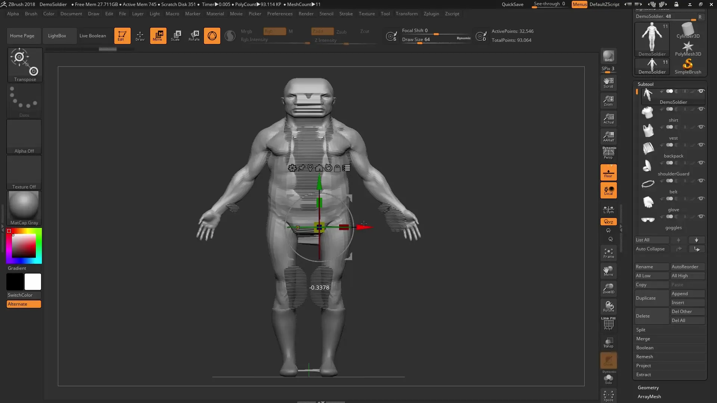Hide the backpack subtool eye
717x403 pixels.
coord(701,145)
